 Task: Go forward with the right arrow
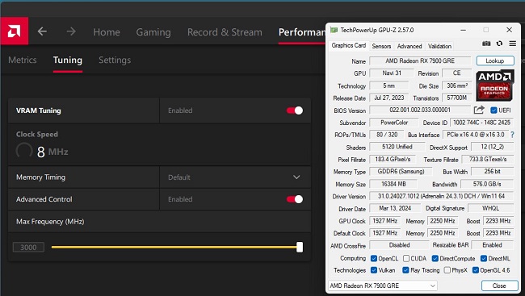coord(71,31)
